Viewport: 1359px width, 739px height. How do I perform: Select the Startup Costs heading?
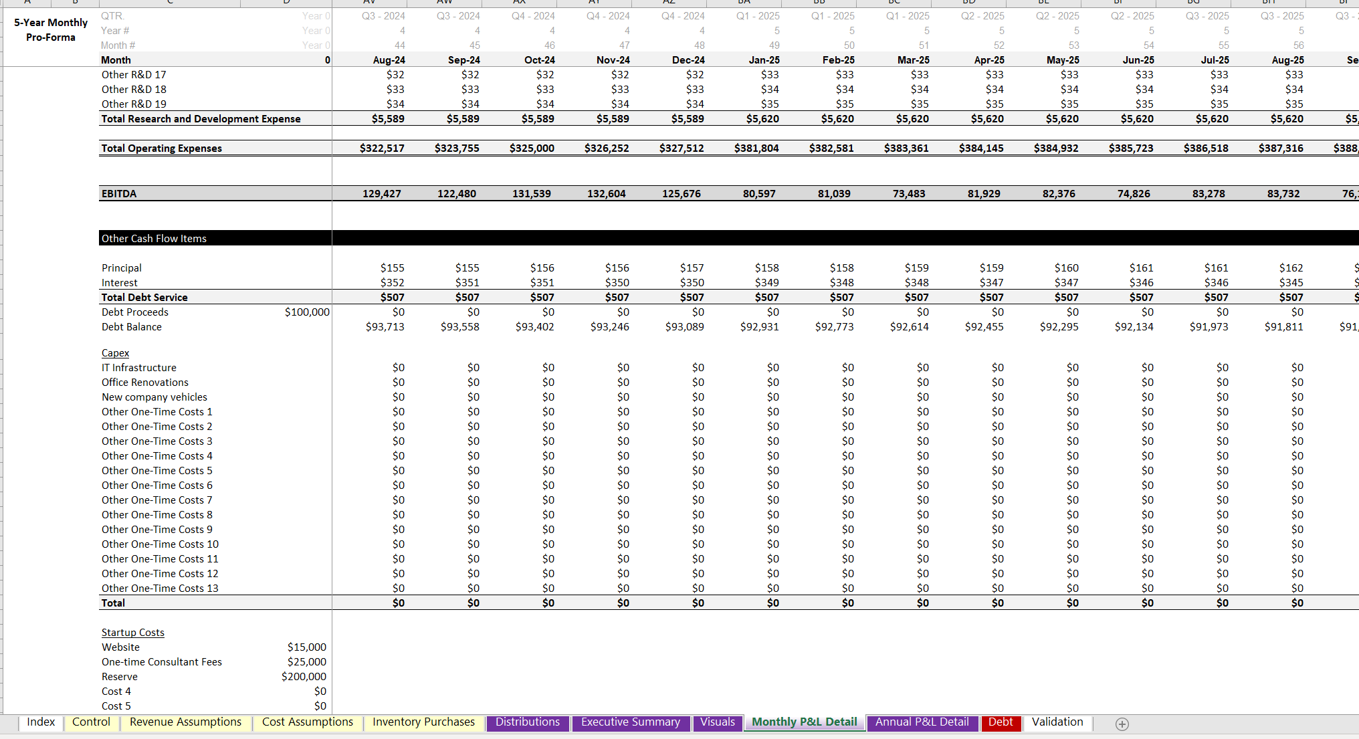(132, 633)
